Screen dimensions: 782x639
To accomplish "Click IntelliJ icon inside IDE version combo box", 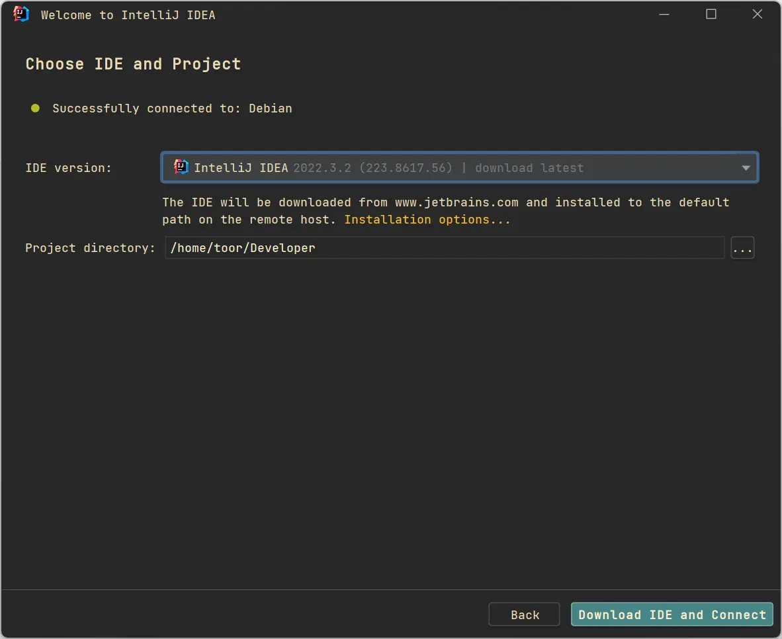I will (181, 167).
